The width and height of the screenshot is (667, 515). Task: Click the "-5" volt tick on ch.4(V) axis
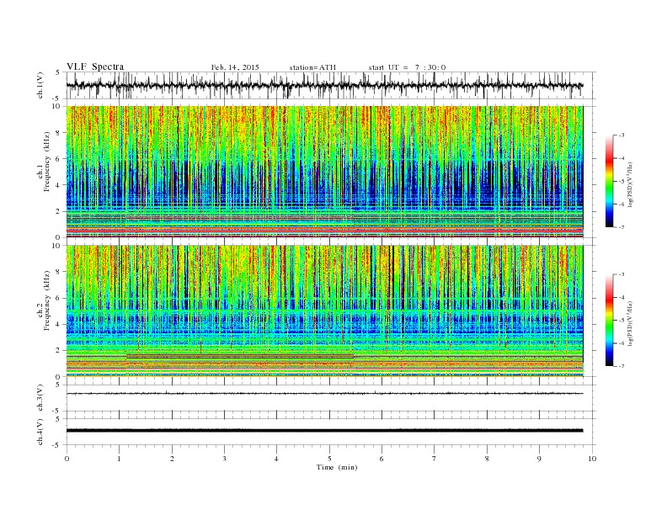tap(56, 445)
